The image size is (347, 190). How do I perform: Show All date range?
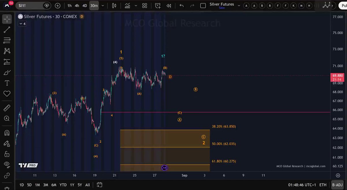[88, 185]
